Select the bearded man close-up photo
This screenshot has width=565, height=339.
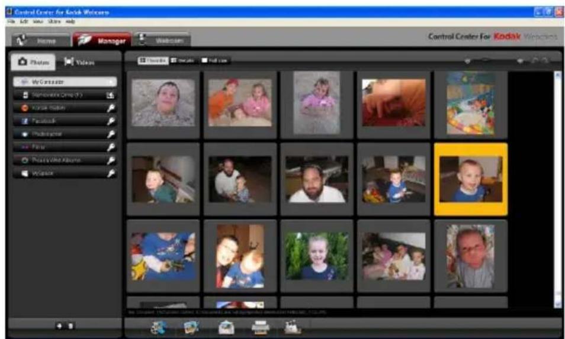coord(317,179)
